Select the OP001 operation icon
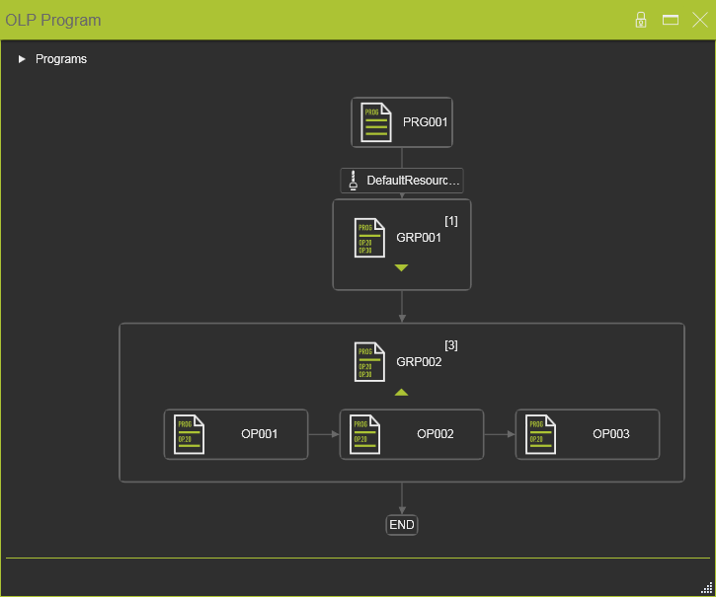Image resolution: width=716 pixels, height=597 pixels. 189,434
